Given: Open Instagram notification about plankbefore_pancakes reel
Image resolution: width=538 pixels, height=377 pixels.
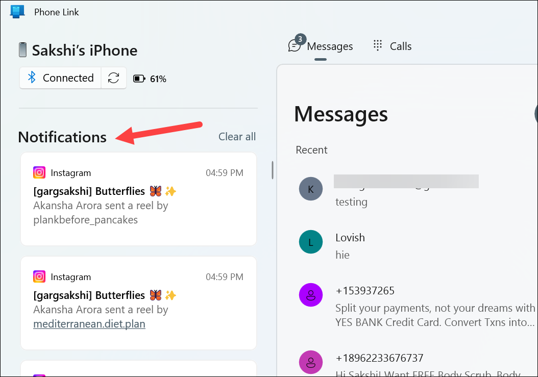Looking at the screenshot, I should (x=139, y=199).
